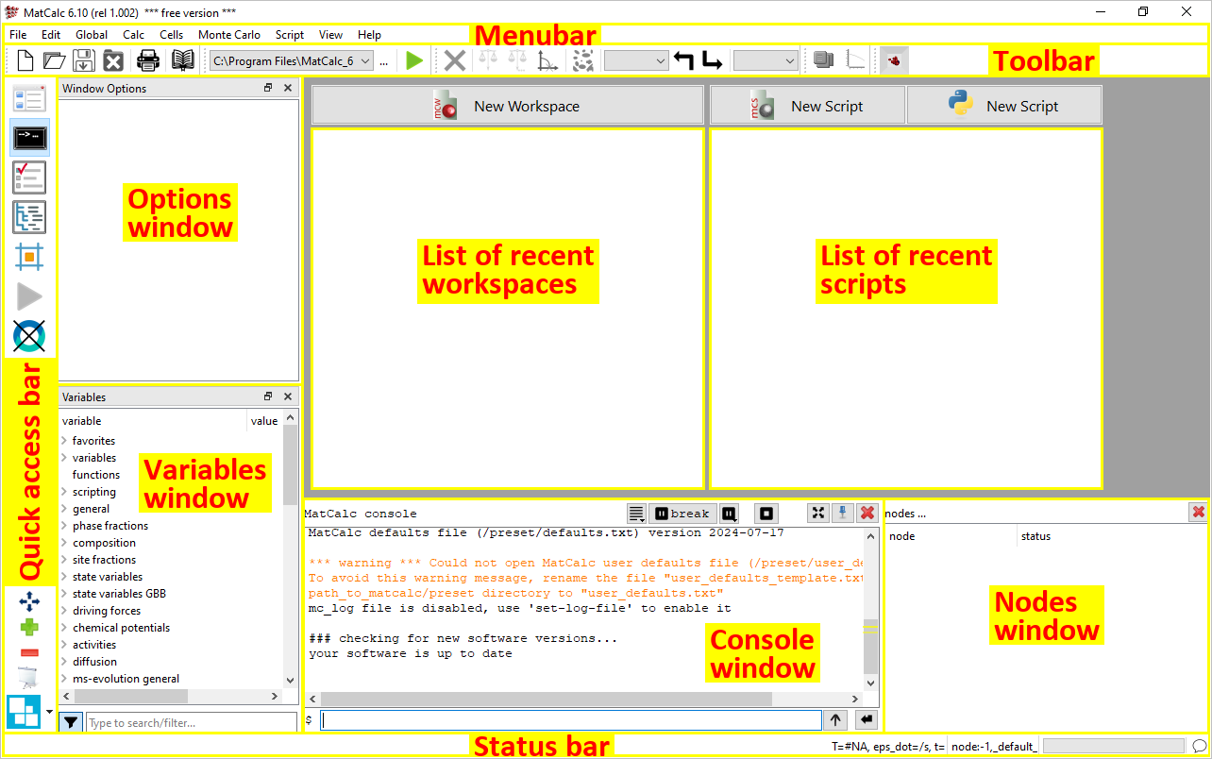The image size is (1212, 759).
Task: Click the Close workspace toolbar icon
Action: coord(113,61)
